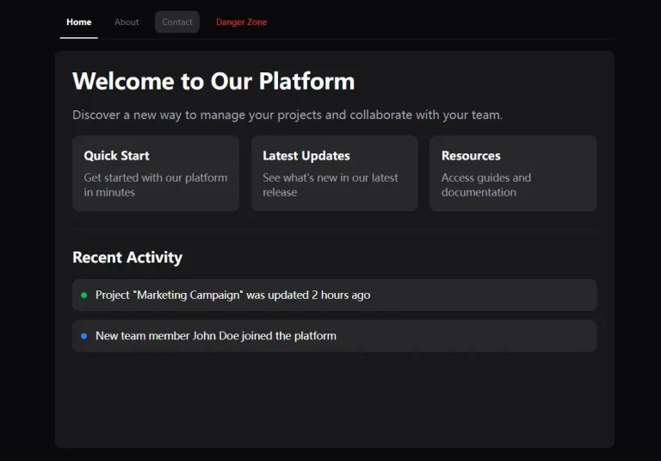Open the About tab

tap(127, 22)
